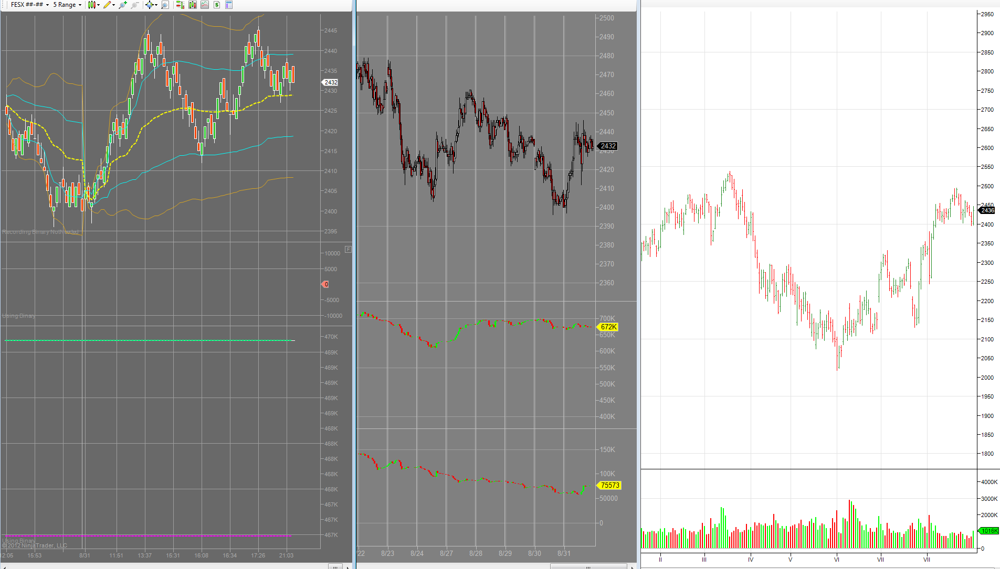Image resolution: width=1000 pixels, height=569 pixels.
Task: Open the indicators icon
Action: pos(204,5)
